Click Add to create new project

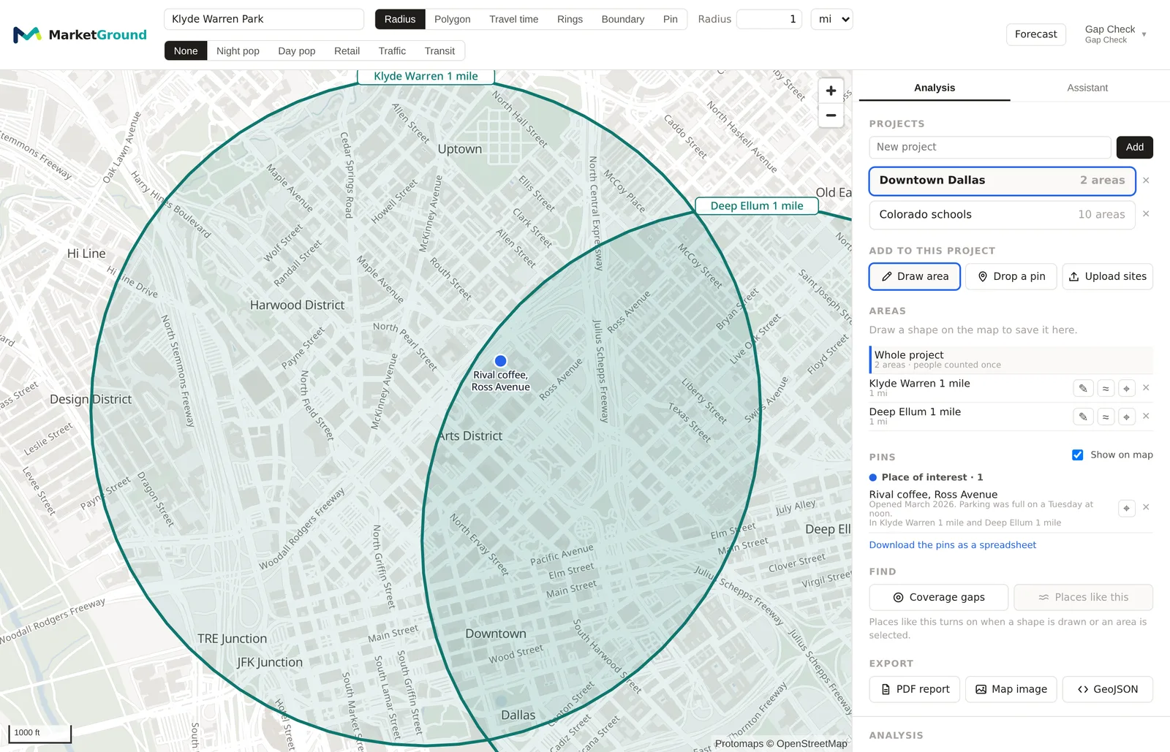(x=1135, y=147)
